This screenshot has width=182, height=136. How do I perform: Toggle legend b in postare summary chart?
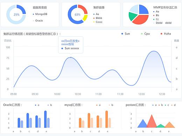[x=161, y=105]
